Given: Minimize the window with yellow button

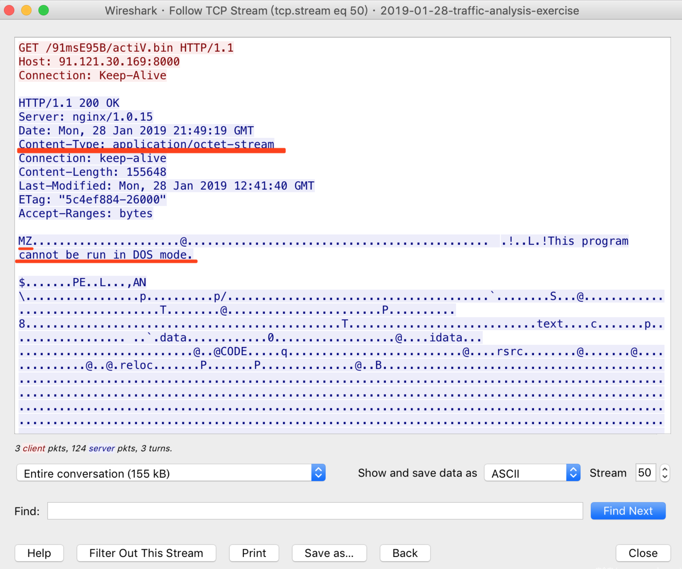Looking at the screenshot, I should click(26, 10).
